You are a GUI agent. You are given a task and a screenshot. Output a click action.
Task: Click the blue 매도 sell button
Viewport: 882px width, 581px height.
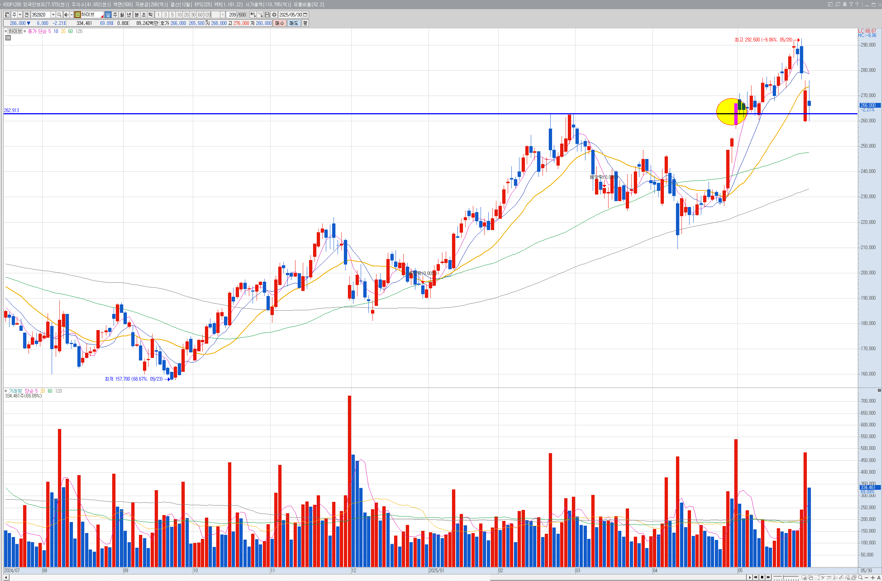(x=294, y=23)
